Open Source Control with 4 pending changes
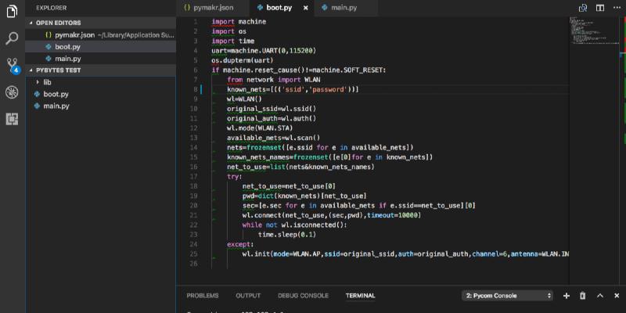Viewport: 626px width, 313px height. (x=12, y=65)
